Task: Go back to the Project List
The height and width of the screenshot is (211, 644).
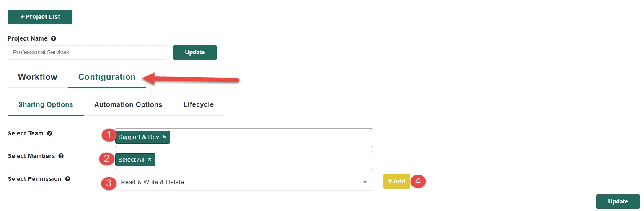Action: point(40,17)
